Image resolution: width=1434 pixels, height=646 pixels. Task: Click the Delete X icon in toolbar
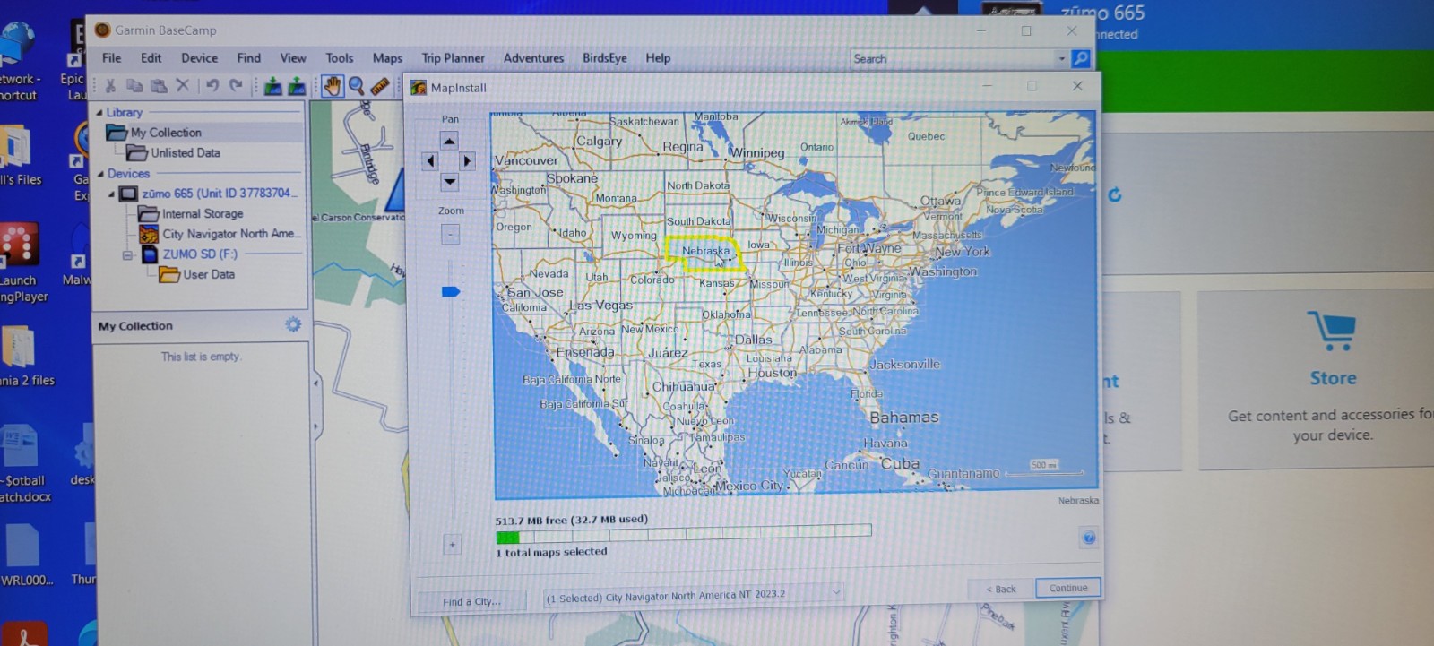point(183,86)
